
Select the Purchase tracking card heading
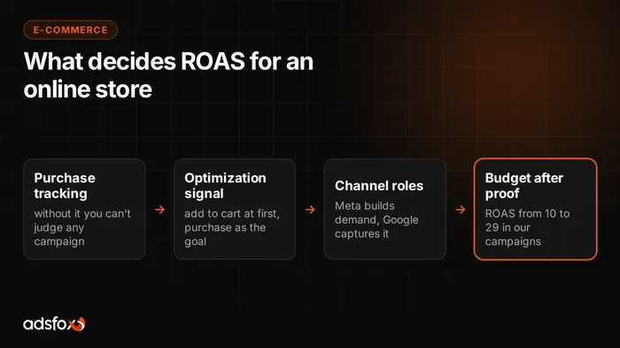click(x=65, y=185)
